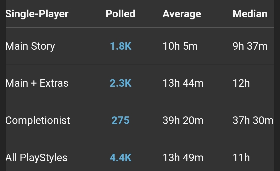The height and width of the screenshot is (171, 280).
Task: Open the 4.4K polled link
Action: [x=121, y=158]
